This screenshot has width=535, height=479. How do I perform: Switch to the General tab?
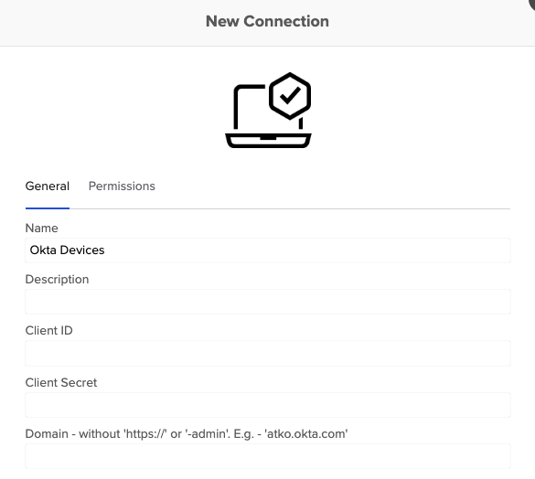pos(48,186)
